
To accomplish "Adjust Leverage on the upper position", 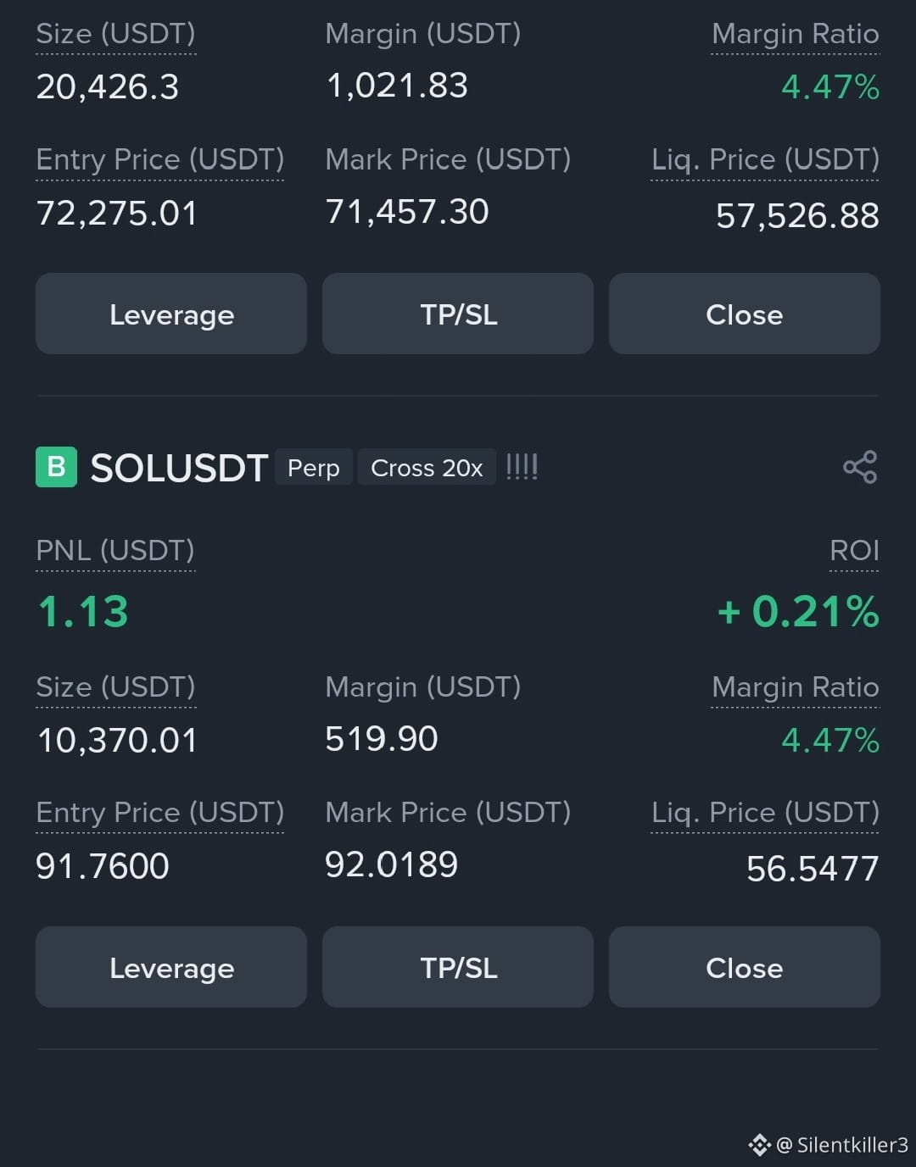I will pyautogui.click(x=171, y=314).
